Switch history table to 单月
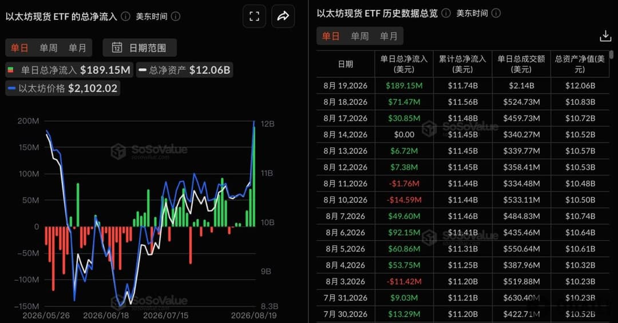Image resolution: width=618 pixels, height=323 pixels. pyautogui.click(x=389, y=36)
